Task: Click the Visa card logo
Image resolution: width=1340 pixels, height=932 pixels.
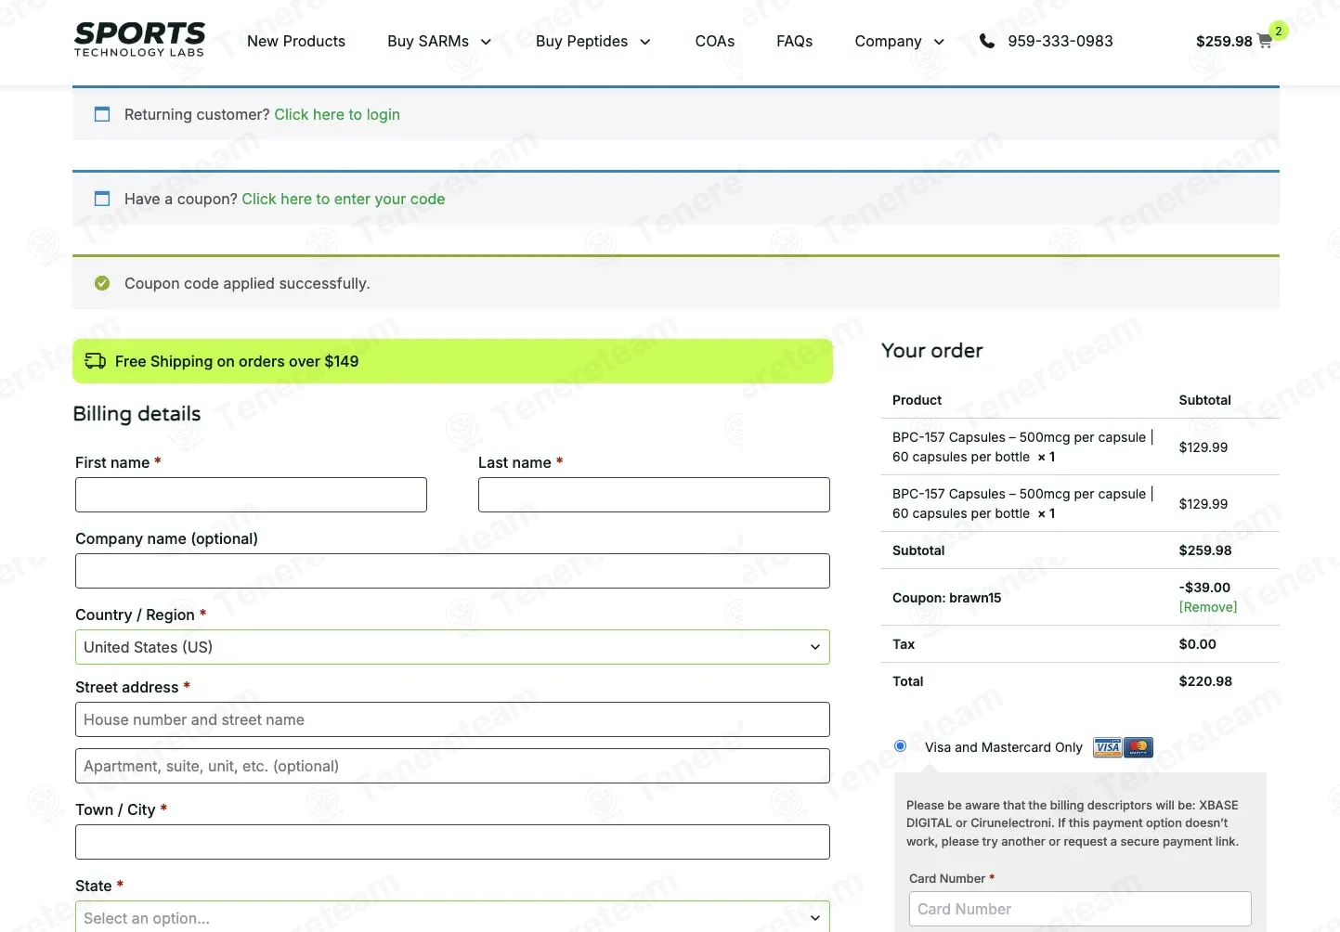Action: (x=1107, y=747)
